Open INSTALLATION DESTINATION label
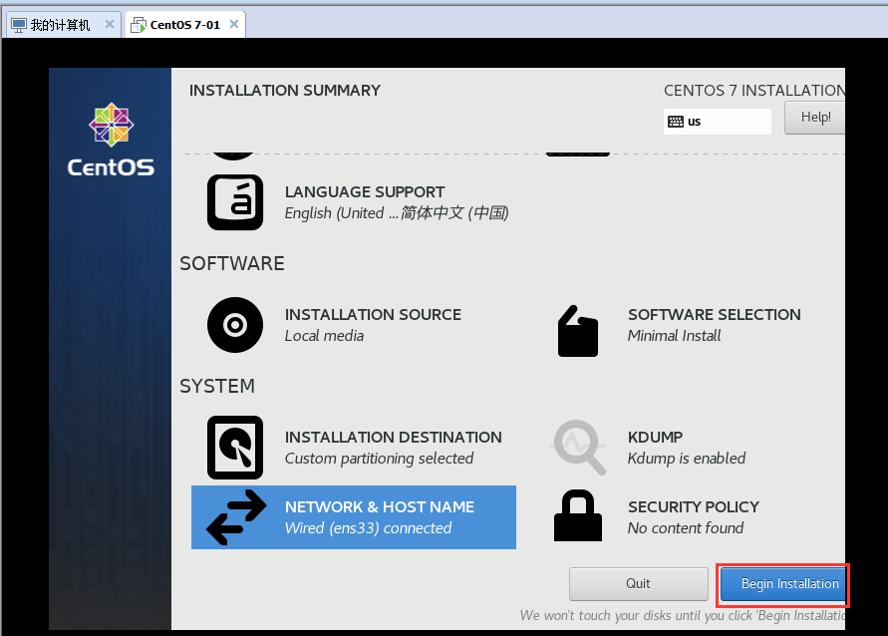The image size is (888, 636). 393,438
